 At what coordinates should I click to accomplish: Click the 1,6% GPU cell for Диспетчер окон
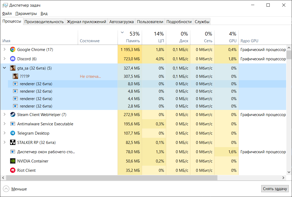[227, 152]
